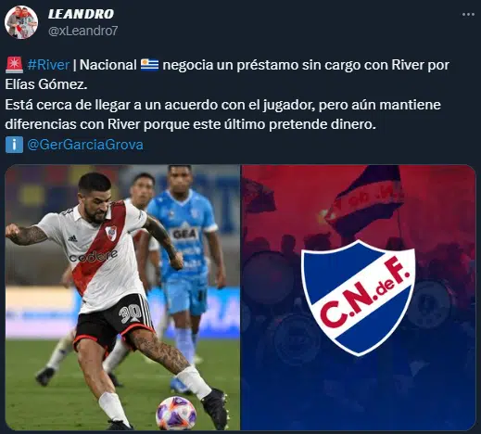Screen dimensions: 481x434
Task: Click the waving flag in Nacional image
Action: (364, 198)
